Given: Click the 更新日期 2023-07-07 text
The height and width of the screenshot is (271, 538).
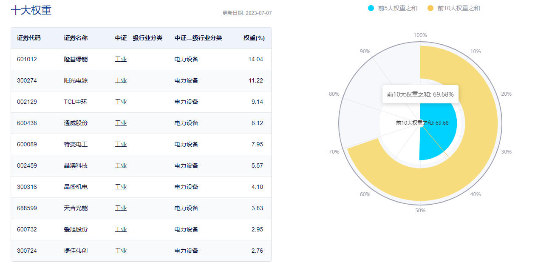Looking at the screenshot, I should click(x=246, y=13).
